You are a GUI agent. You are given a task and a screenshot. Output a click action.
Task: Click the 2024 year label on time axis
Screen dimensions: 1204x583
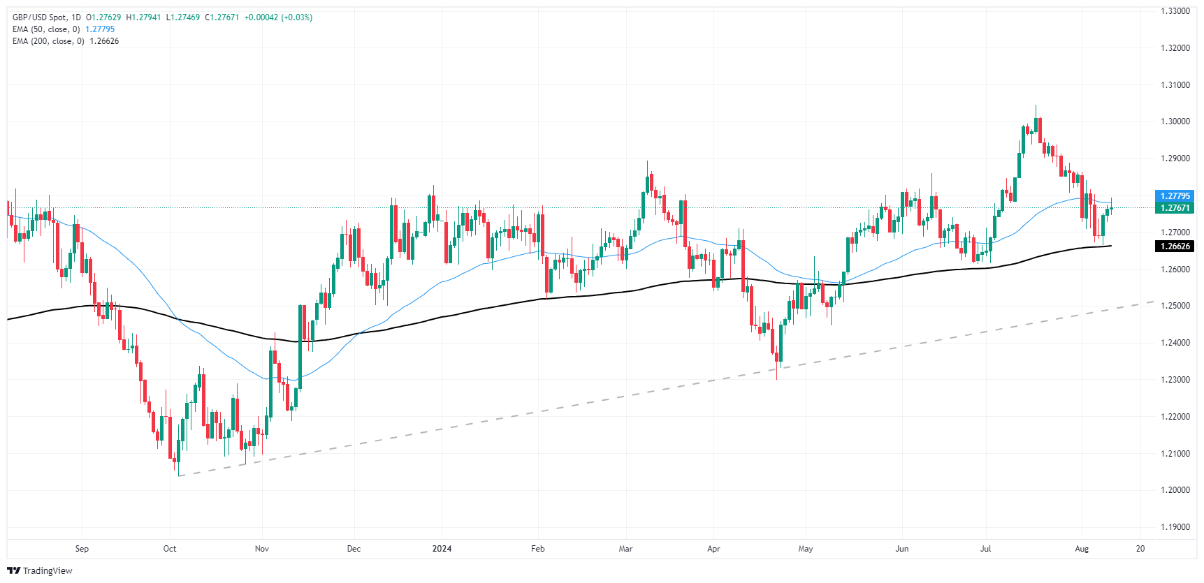pyautogui.click(x=442, y=549)
